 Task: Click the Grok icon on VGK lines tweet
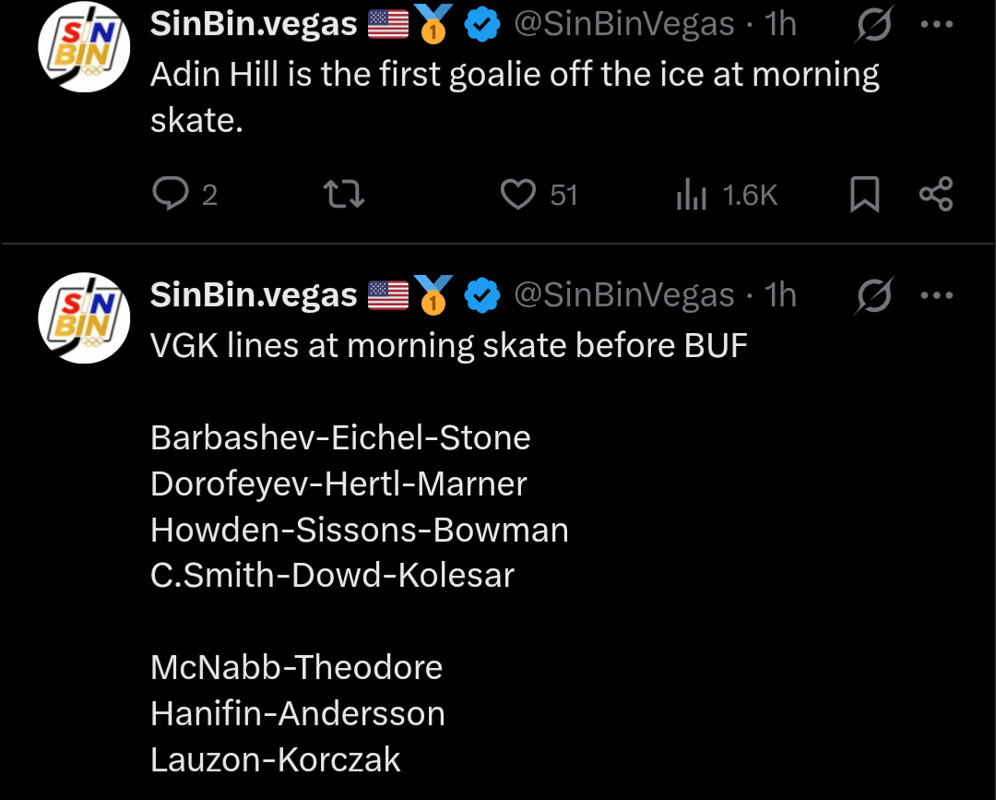point(872,295)
